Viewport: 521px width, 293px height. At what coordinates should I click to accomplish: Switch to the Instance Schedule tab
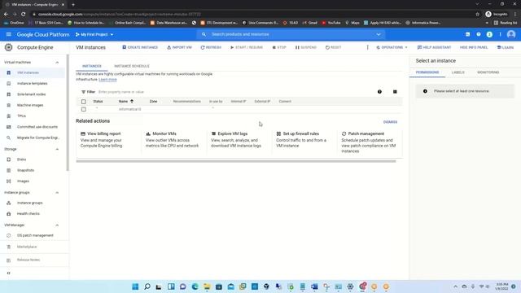(x=132, y=66)
